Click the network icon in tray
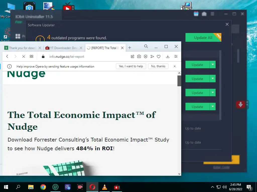 click(x=219, y=187)
